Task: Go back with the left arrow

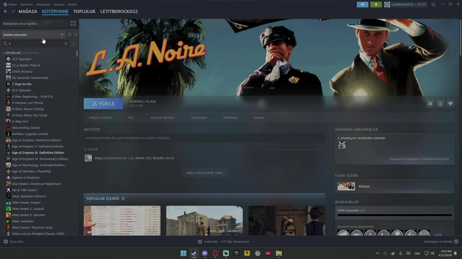Action: tap(5, 12)
